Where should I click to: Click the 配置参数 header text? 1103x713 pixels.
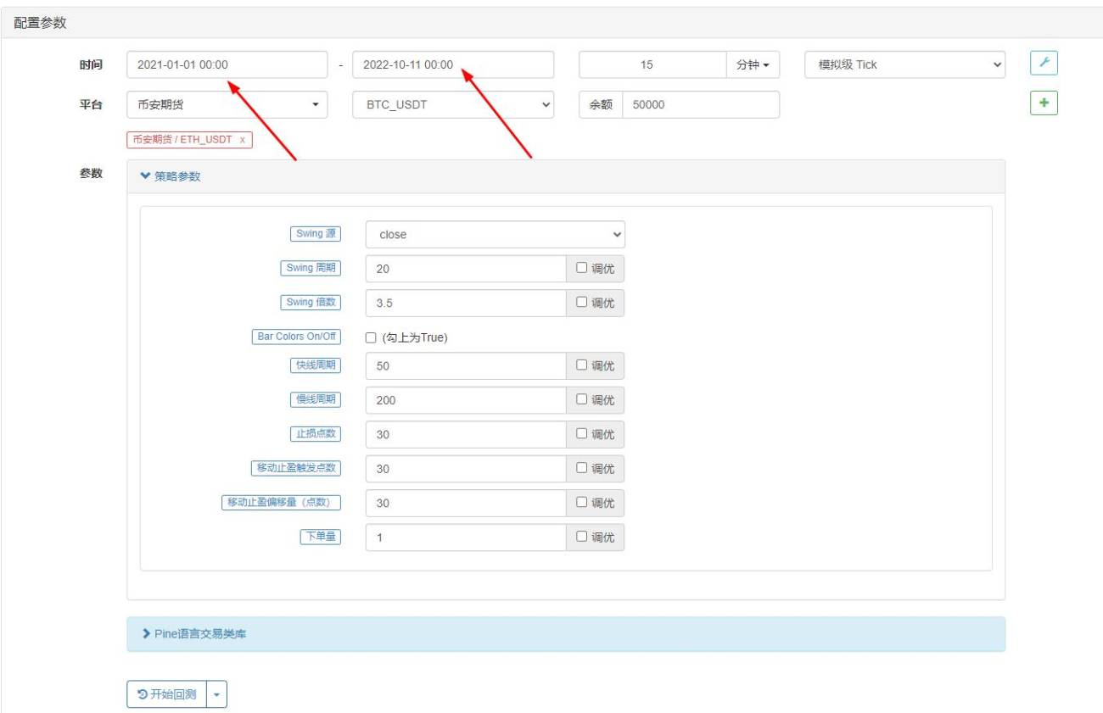coord(40,23)
